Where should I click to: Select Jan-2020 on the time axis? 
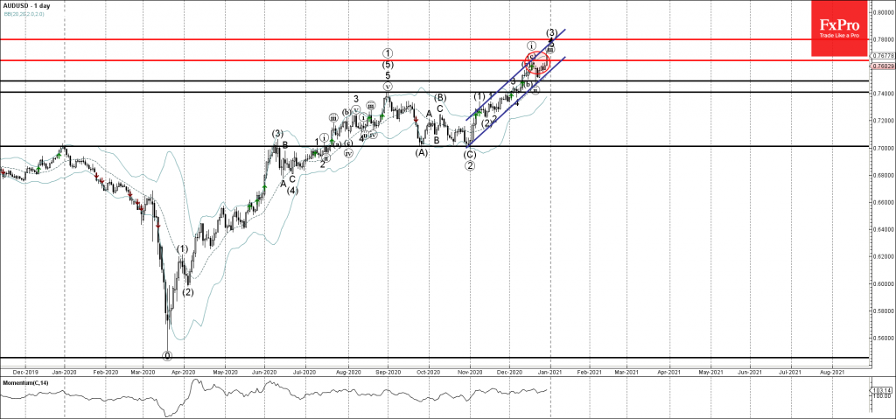point(65,372)
